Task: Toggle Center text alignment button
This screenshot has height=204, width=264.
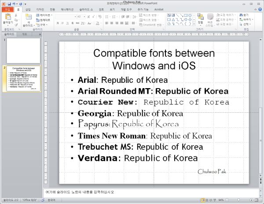Action: pyautogui.click(x=112, y=23)
